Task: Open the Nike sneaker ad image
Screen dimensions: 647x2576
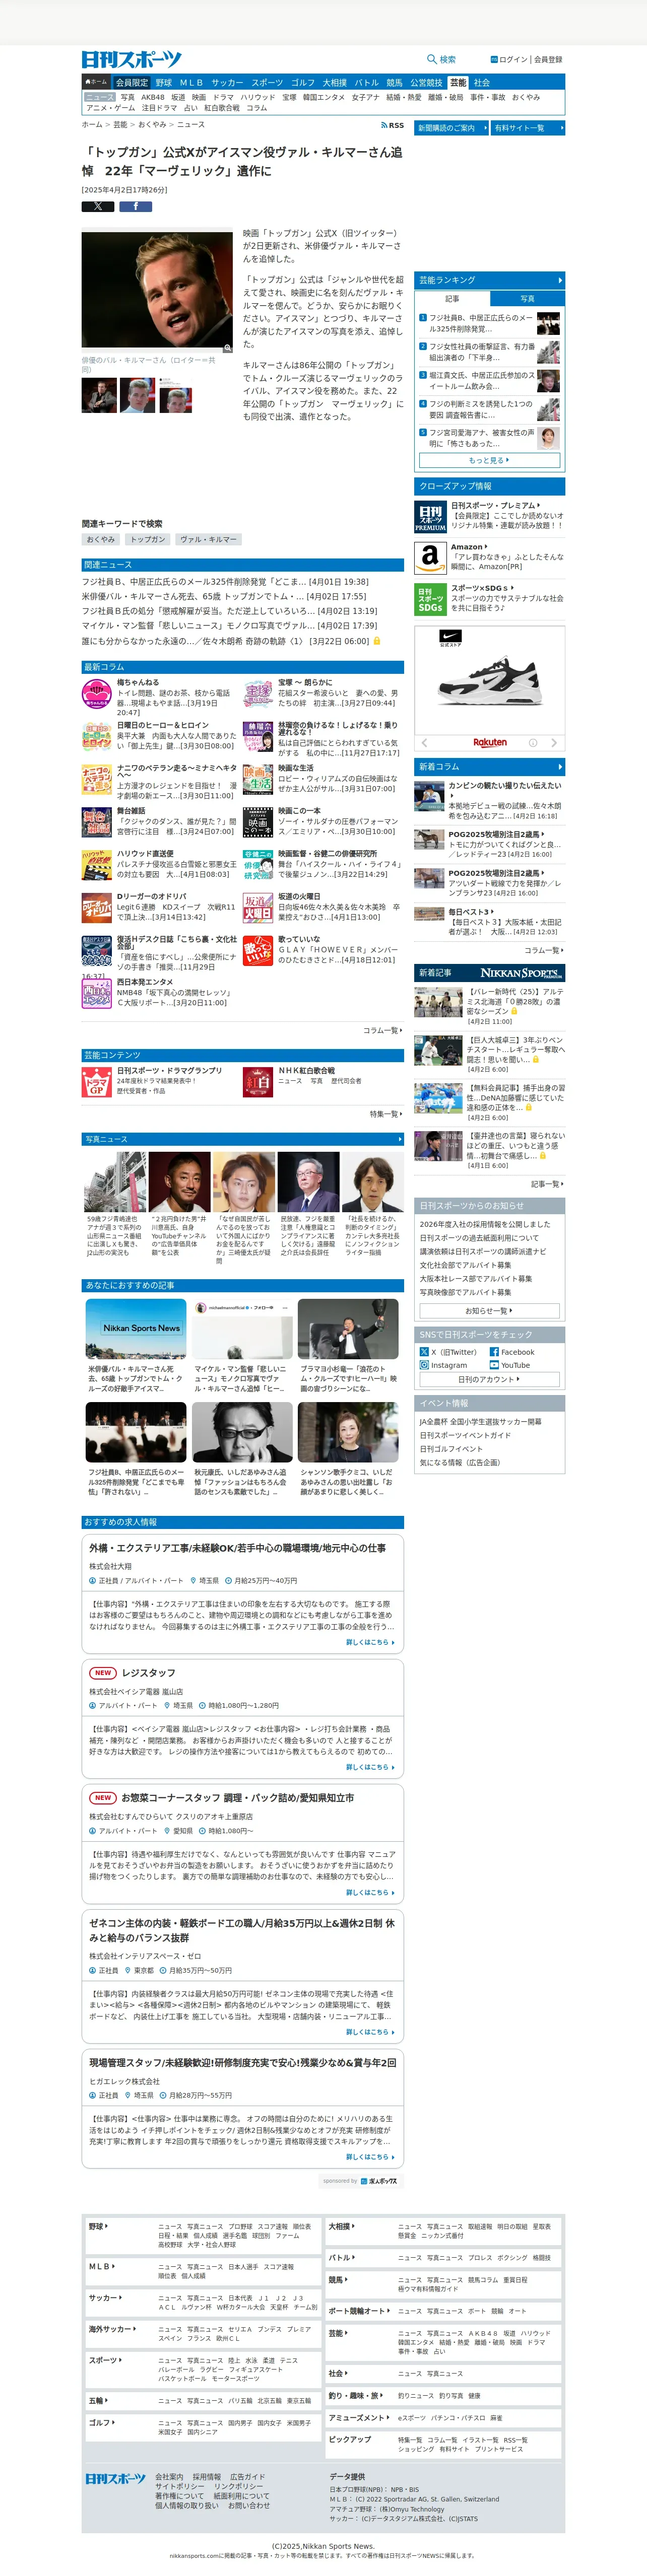Action: pyautogui.click(x=489, y=682)
